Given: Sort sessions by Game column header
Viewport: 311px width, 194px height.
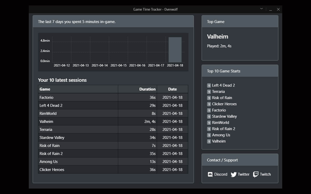Looking at the screenshot, I should (x=78, y=89).
